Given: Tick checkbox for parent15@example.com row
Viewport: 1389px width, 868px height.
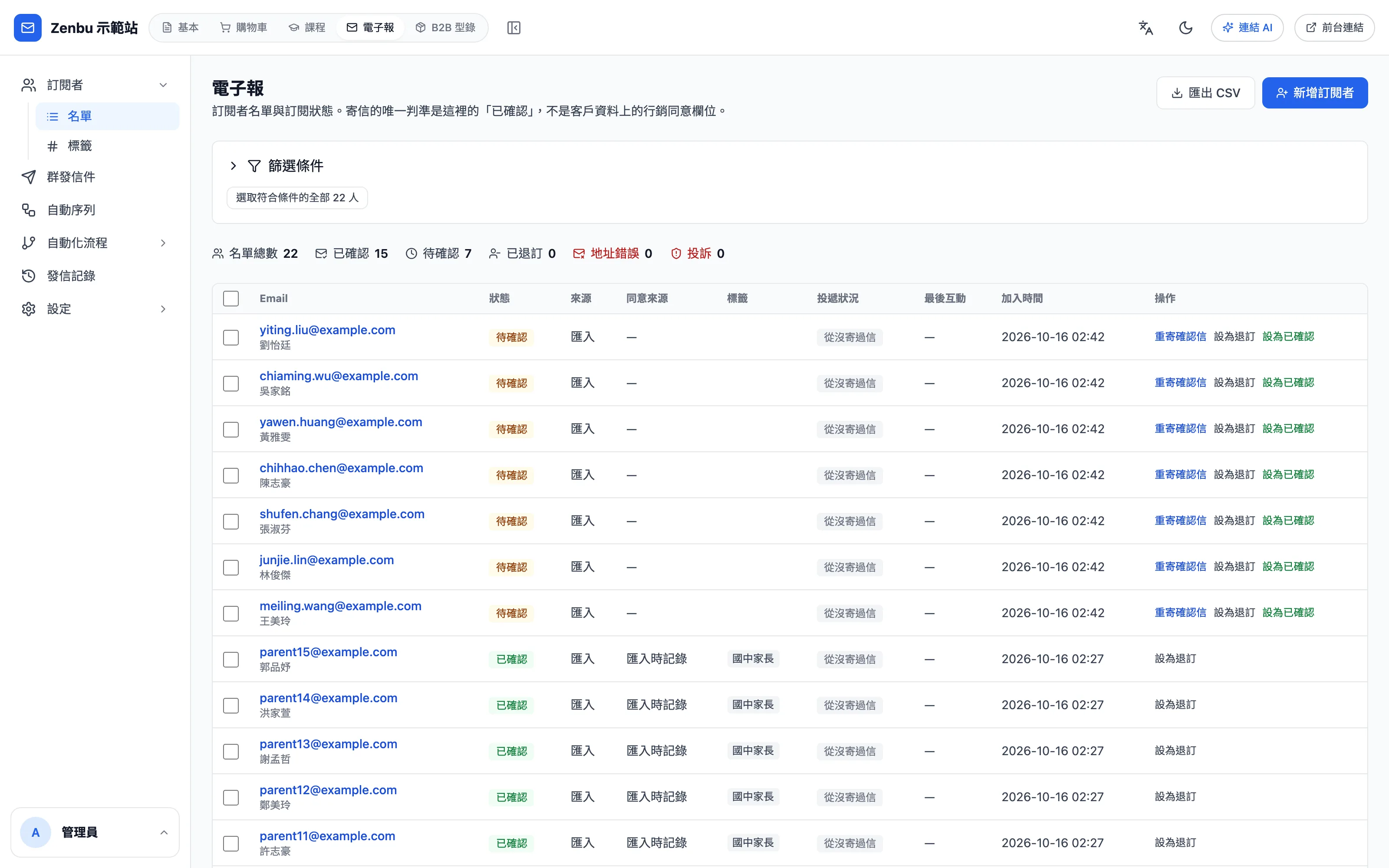Looking at the screenshot, I should (x=231, y=659).
